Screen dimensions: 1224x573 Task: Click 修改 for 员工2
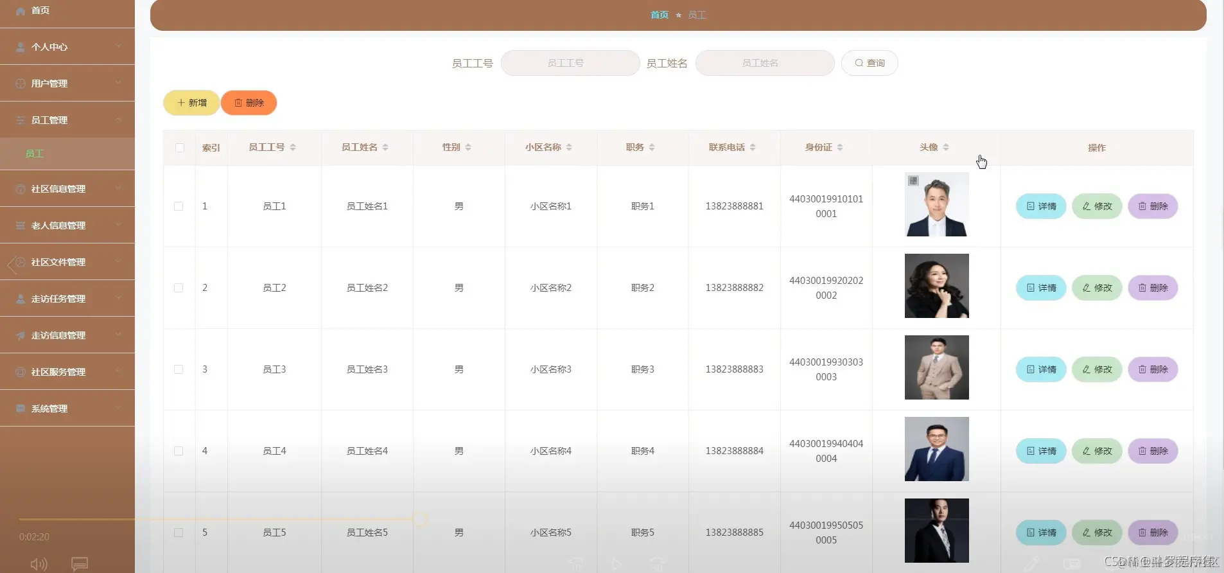pyautogui.click(x=1097, y=288)
